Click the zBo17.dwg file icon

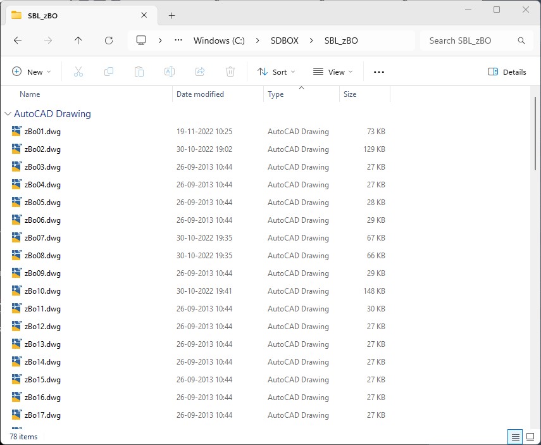pos(16,415)
